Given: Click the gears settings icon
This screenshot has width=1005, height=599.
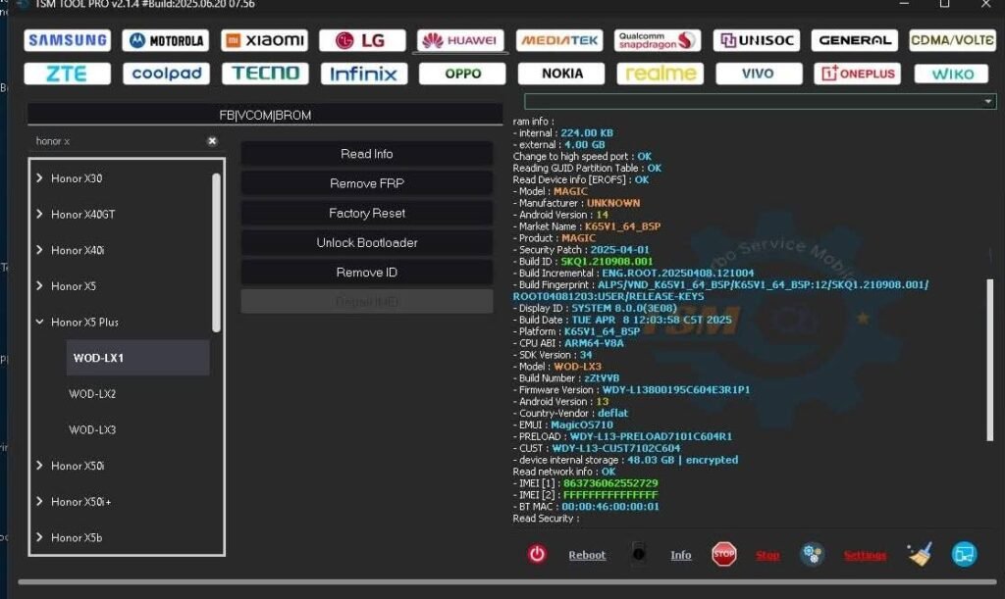Looking at the screenshot, I should (x=812, y=554).
